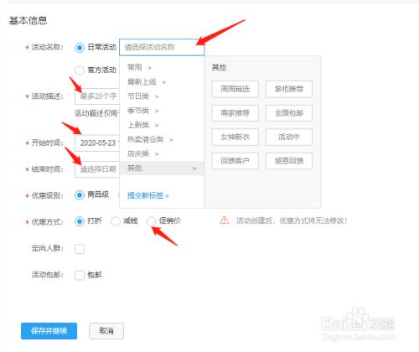Pick the 周周精选 tag
This screenshot has width=419, height=352.
tap(235, 89)
